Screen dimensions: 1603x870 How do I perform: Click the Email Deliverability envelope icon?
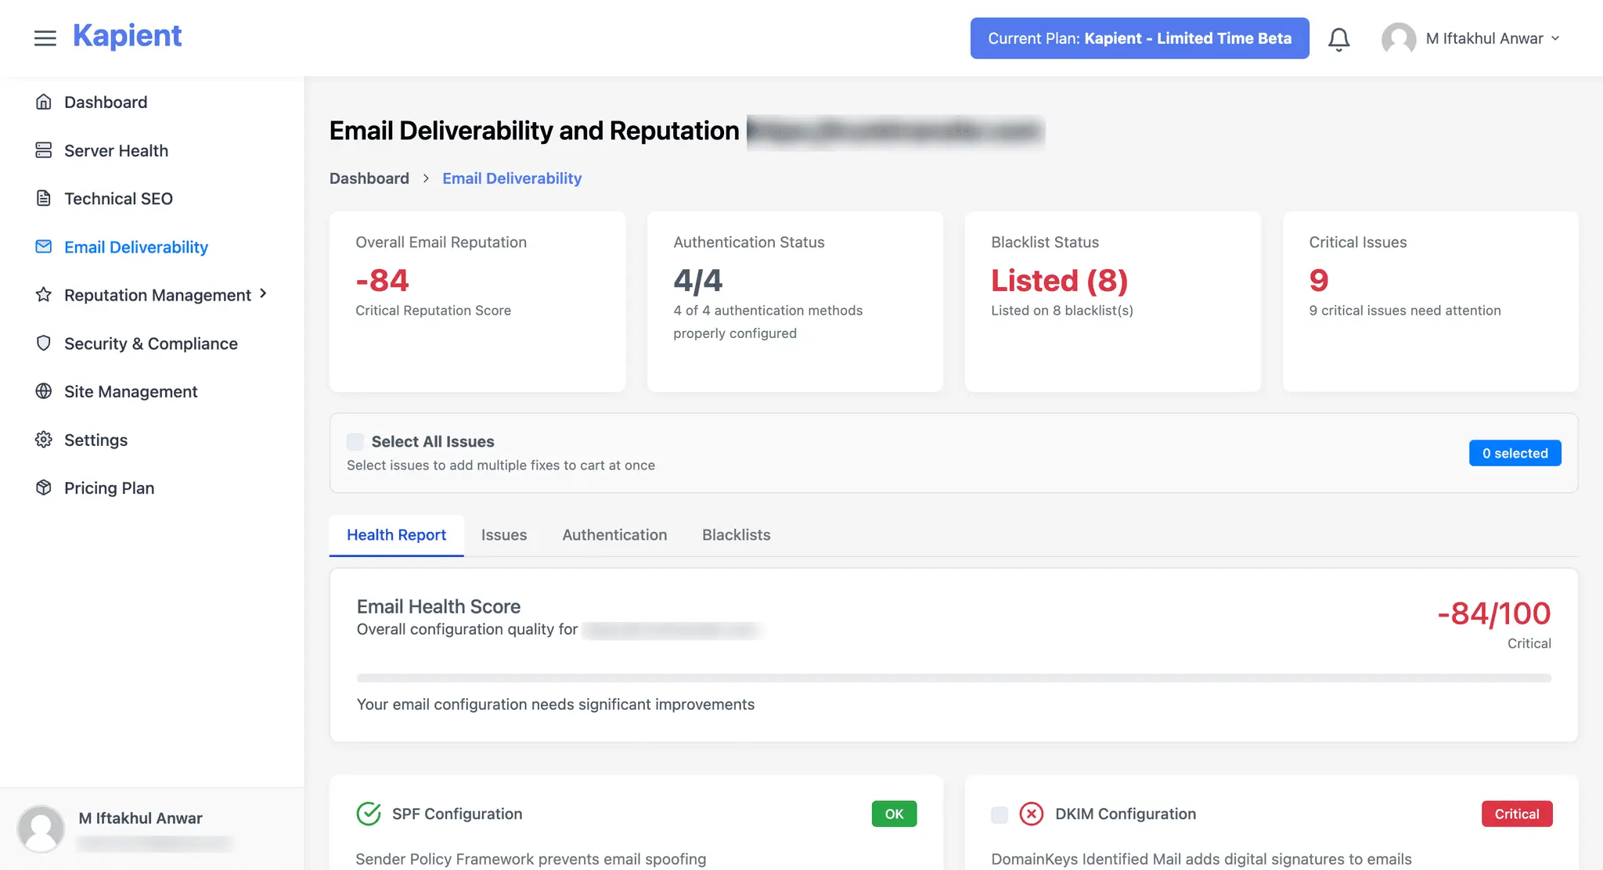click(x=44, y=247)
